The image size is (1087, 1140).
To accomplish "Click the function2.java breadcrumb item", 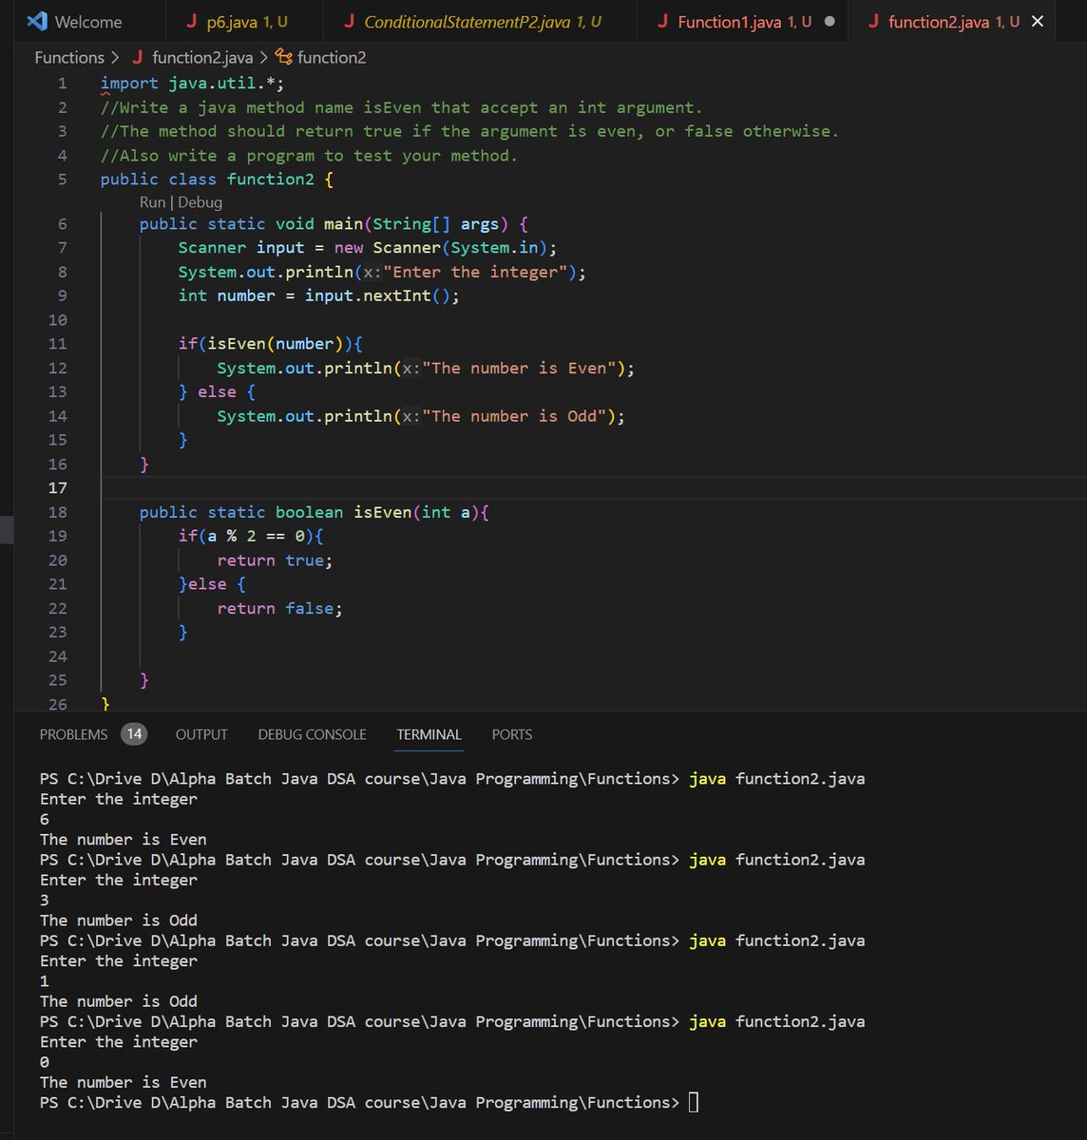I will tap(202, 57).
